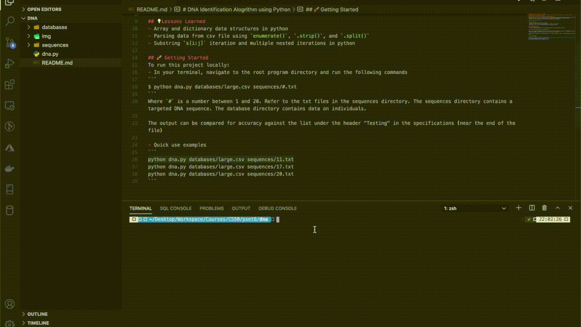Open the database explorer icon
This screenshot has height=327, width=581.
point(10,210)
